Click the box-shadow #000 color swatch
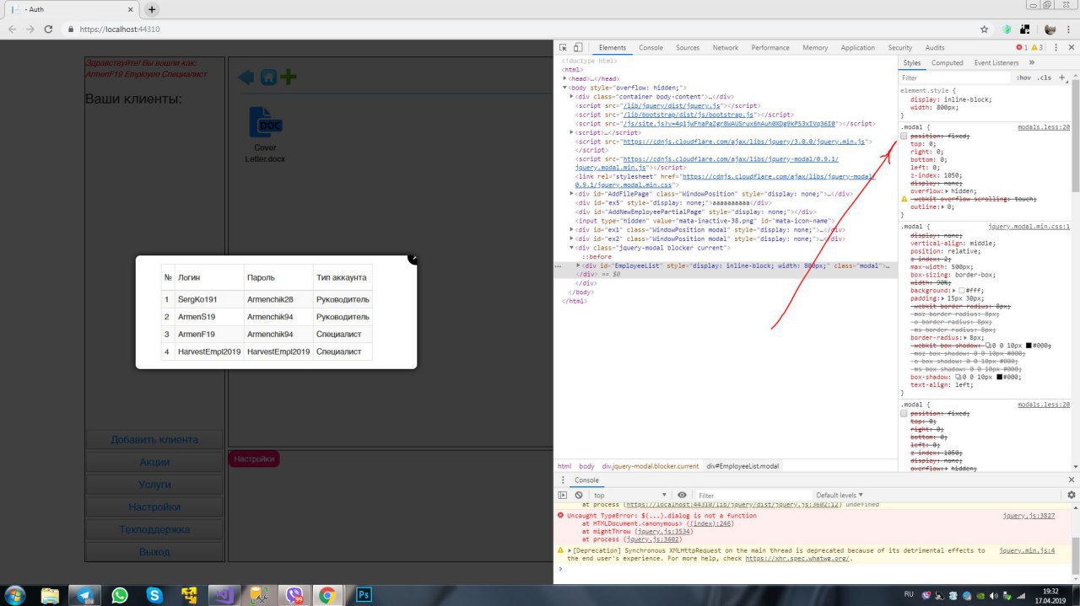 click(x=1000, y=377)
